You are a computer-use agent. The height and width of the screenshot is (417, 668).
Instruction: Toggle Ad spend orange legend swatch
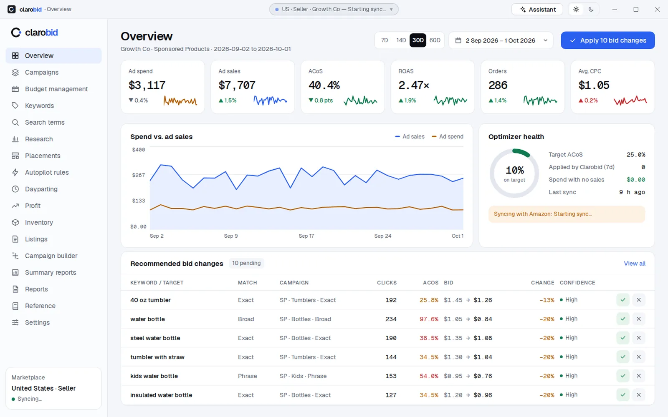[434, 137]
